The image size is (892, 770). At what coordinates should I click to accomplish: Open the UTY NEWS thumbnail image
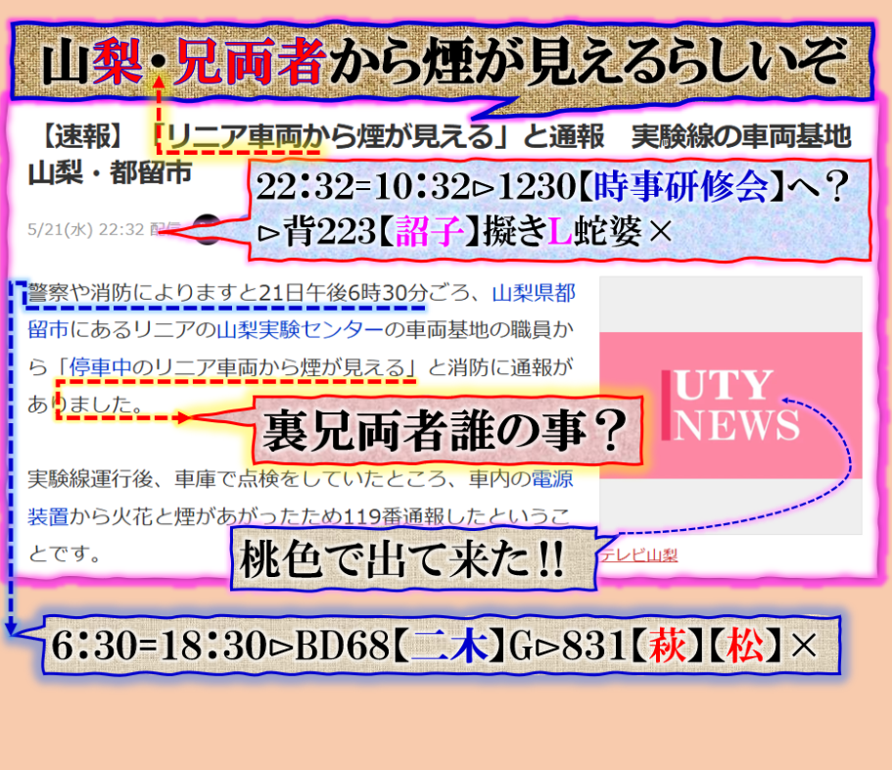730,406
